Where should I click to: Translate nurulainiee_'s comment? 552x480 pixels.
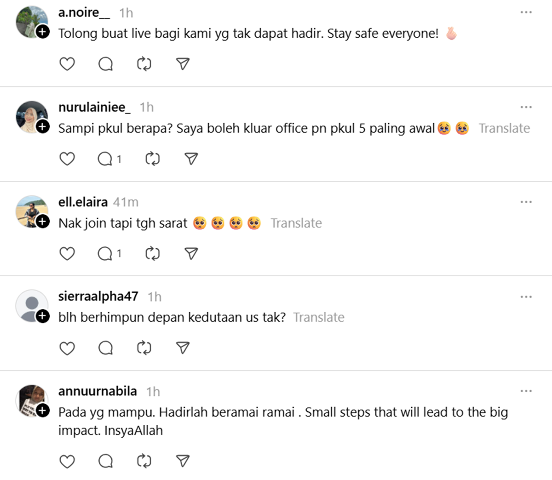point(504,128)
